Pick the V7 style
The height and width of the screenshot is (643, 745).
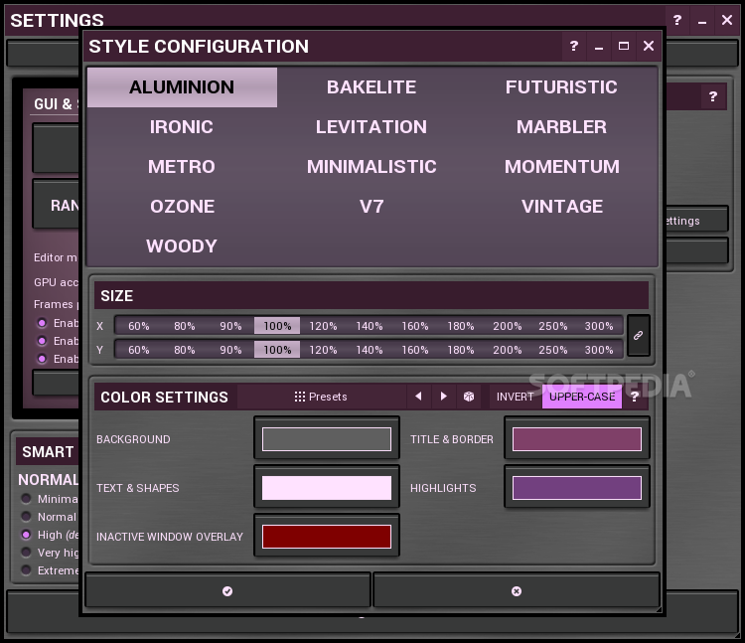372,207
